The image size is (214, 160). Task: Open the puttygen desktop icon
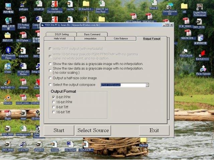click(23, 6)
